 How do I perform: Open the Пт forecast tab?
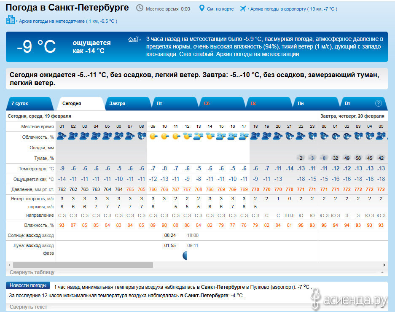[x=176, y=103]
